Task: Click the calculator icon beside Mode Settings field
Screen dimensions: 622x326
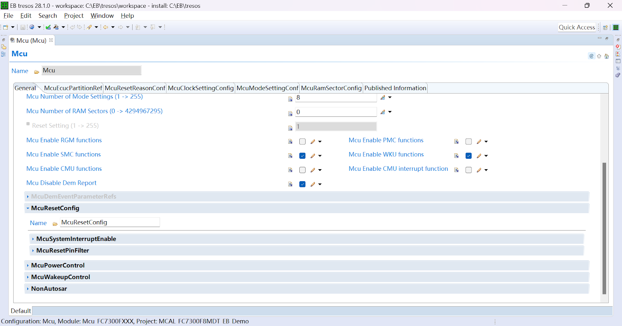Action: click(x=290, y=99)
